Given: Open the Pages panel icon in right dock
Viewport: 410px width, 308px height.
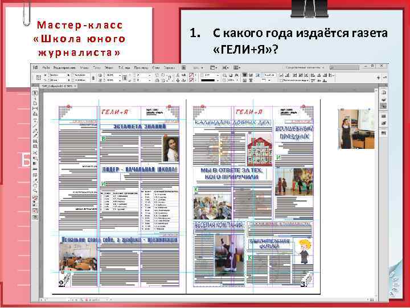Looking at the screenshot, I should [x=383, y=93].
